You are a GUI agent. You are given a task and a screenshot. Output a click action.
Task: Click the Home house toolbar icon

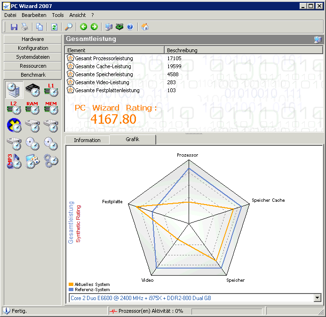point(145,27)
